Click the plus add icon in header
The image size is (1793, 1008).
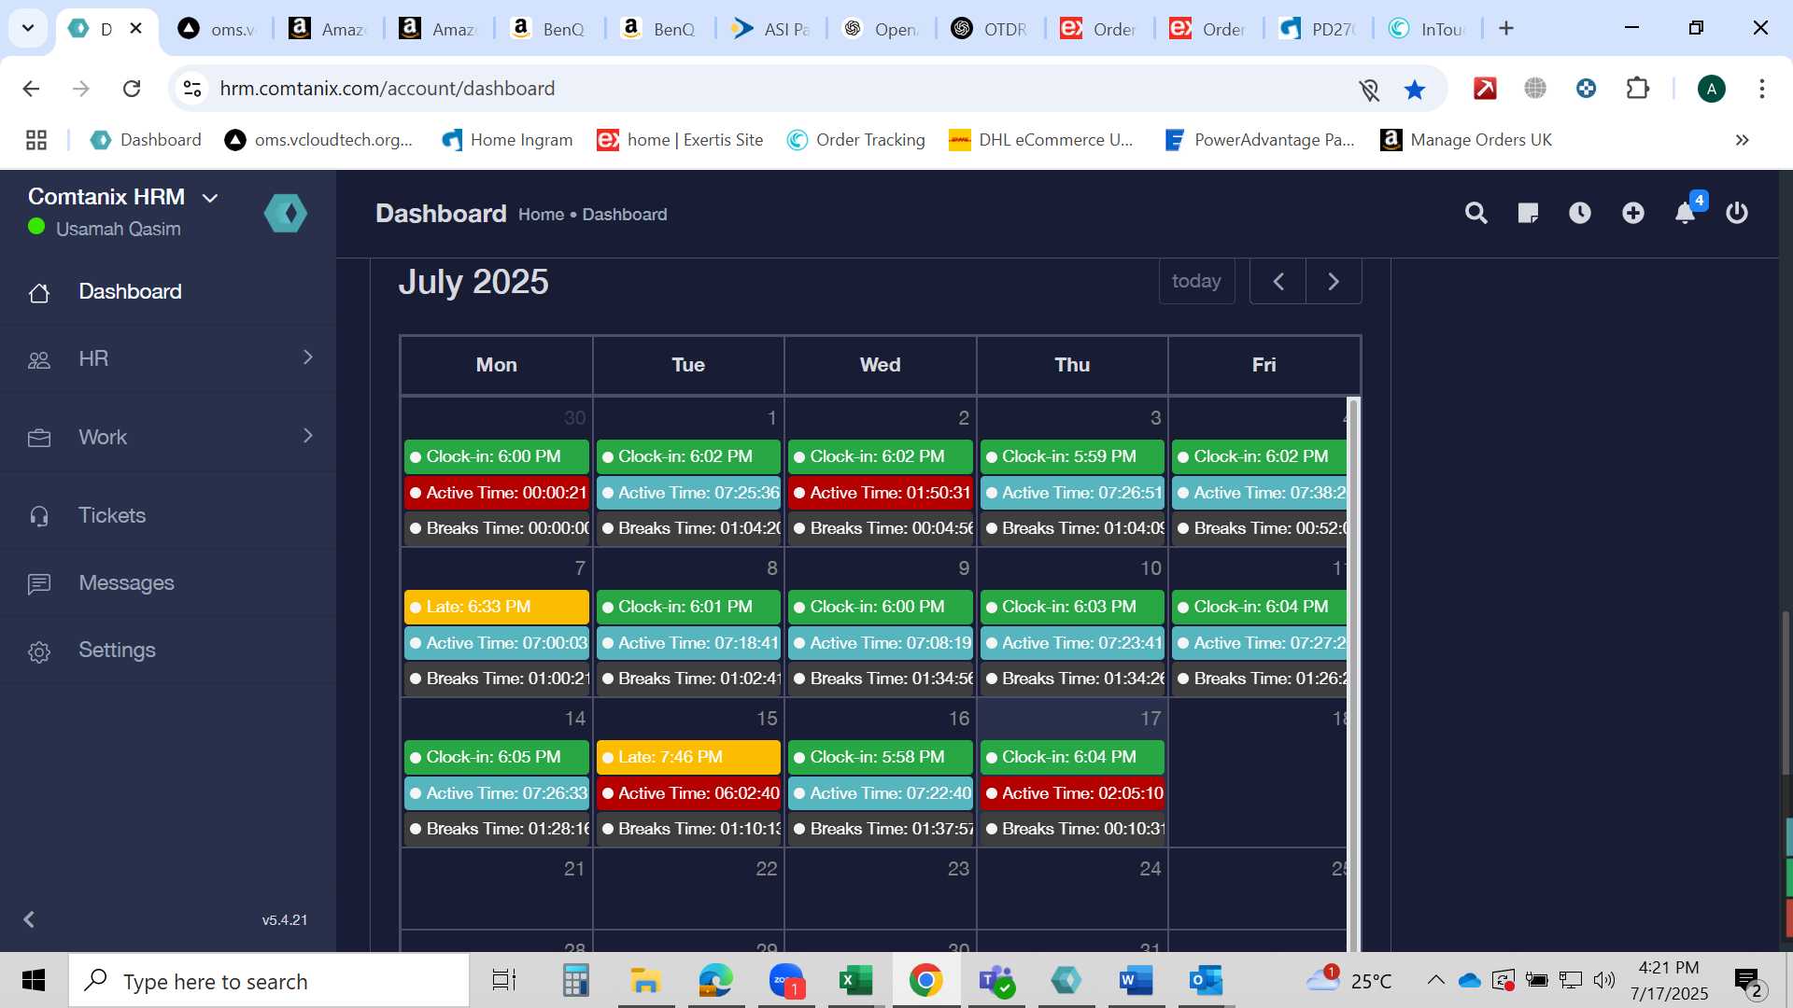[1632, 214]
